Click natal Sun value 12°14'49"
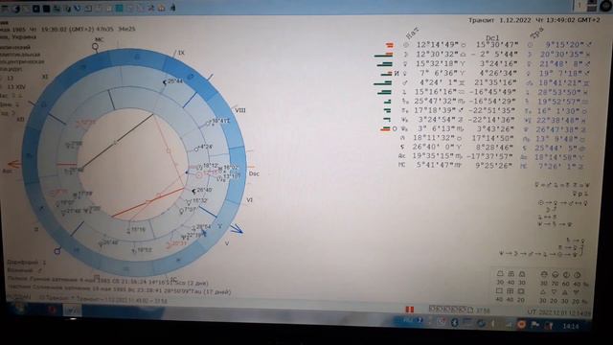Screen dimensions: 613x345 coord(437,45)
